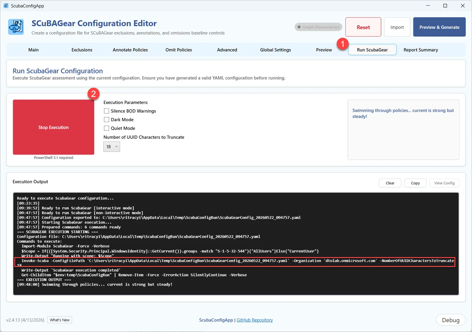This screenshot has height=332, width=472.
Task: Copy the execution output
Action: (415, 183)
